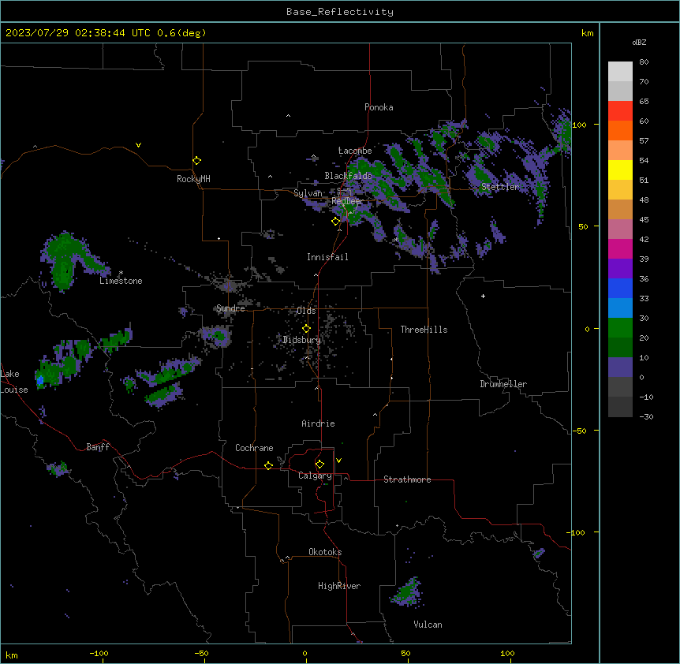Select the pink 42-45 dBZ legend swatch
The width and height of the screenshot is (680, 664).
point(620,229)
